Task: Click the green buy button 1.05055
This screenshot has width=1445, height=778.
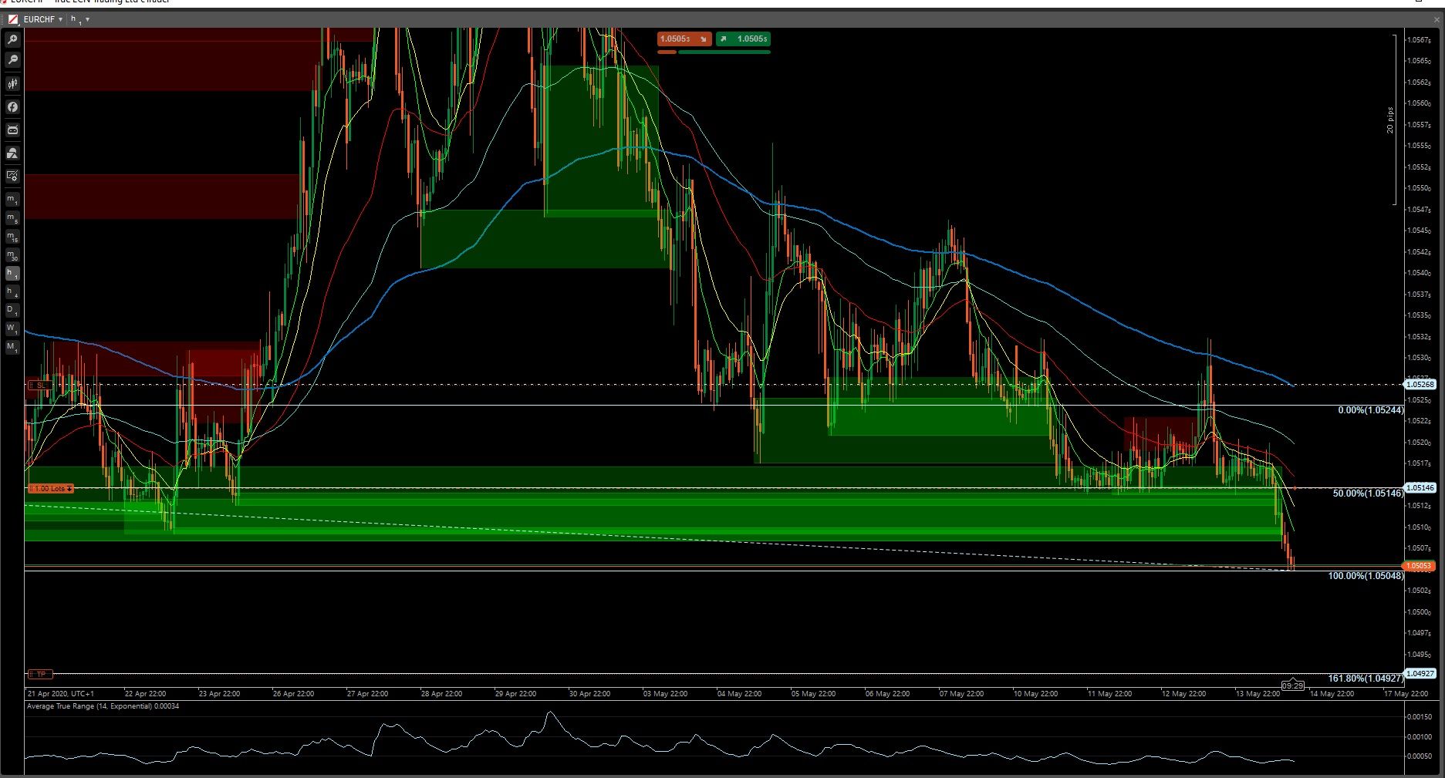Action: point(743,39)
